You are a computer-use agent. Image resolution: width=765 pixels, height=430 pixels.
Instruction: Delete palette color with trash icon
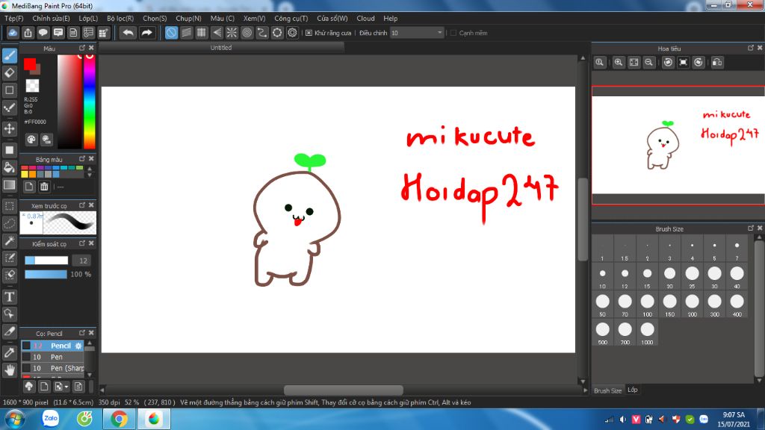[x=44, y=186]
